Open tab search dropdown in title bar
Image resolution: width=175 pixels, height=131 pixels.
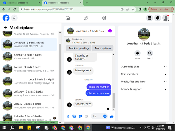[x=147, y=2]
